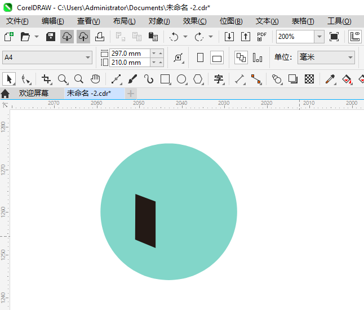
Task: Select the Drop shadow tool
Action: (x=293, y=79)
